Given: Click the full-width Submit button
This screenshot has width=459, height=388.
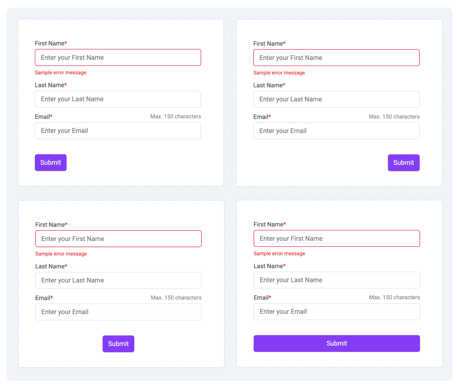Looking at the screenshot, I should tap(336, 343).
